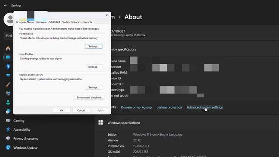Click the Accessibility figure icon
Screen dimensions: 279x157
pyautogui.click(x=8, y=130)
